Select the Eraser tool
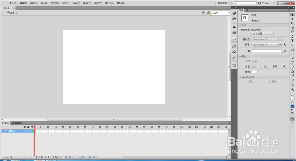The height and width of the screenshot is (161, 296). pos(292,80)
